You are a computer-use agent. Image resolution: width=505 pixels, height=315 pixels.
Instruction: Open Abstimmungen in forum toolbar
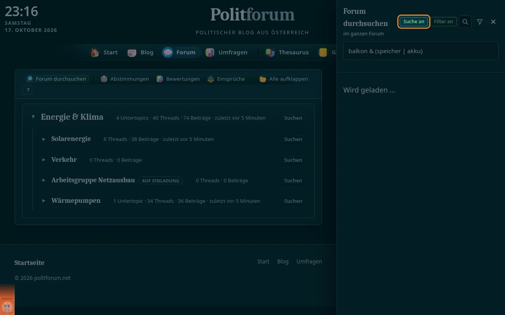[x=125, y=79]
